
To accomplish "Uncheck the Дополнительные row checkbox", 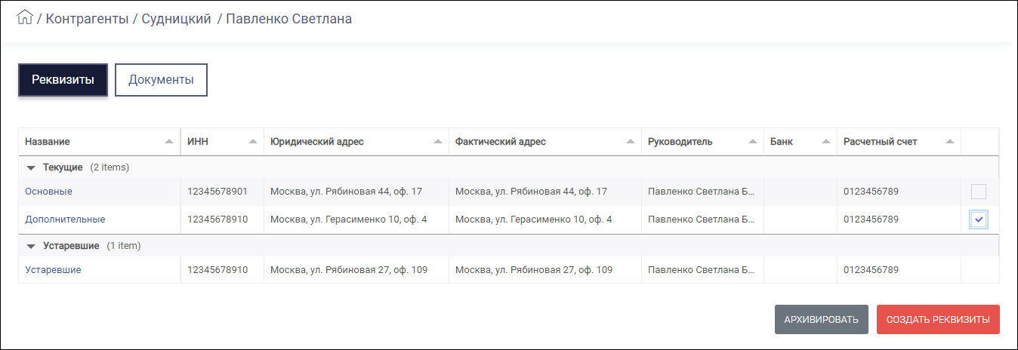I will click(x=979, y=220).
